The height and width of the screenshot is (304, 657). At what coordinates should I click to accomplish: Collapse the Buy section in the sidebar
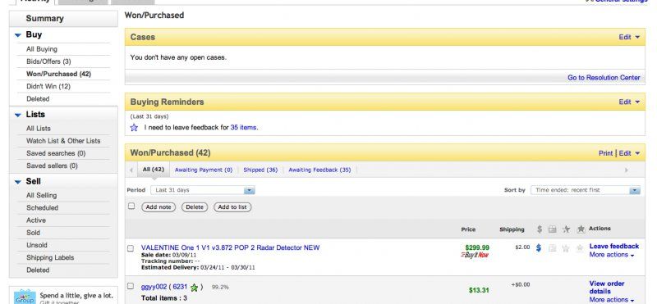tap(17, 35)
